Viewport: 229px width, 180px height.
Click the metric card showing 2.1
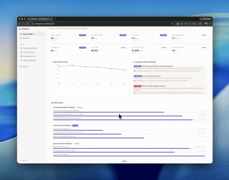coord(190,38)
